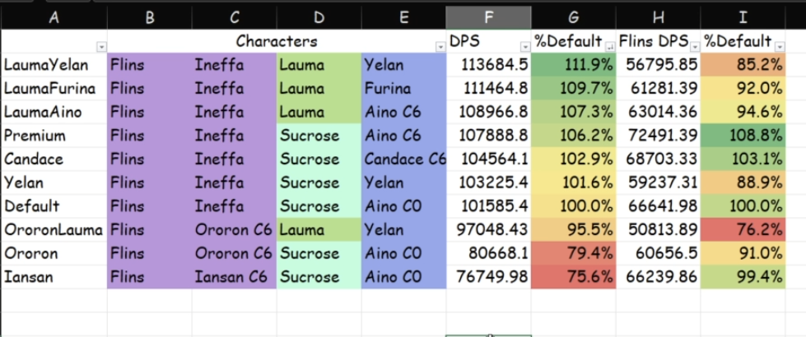Open the DPS column filter dropdown
Screen dimensions: 806x337
tap(525, 47)
